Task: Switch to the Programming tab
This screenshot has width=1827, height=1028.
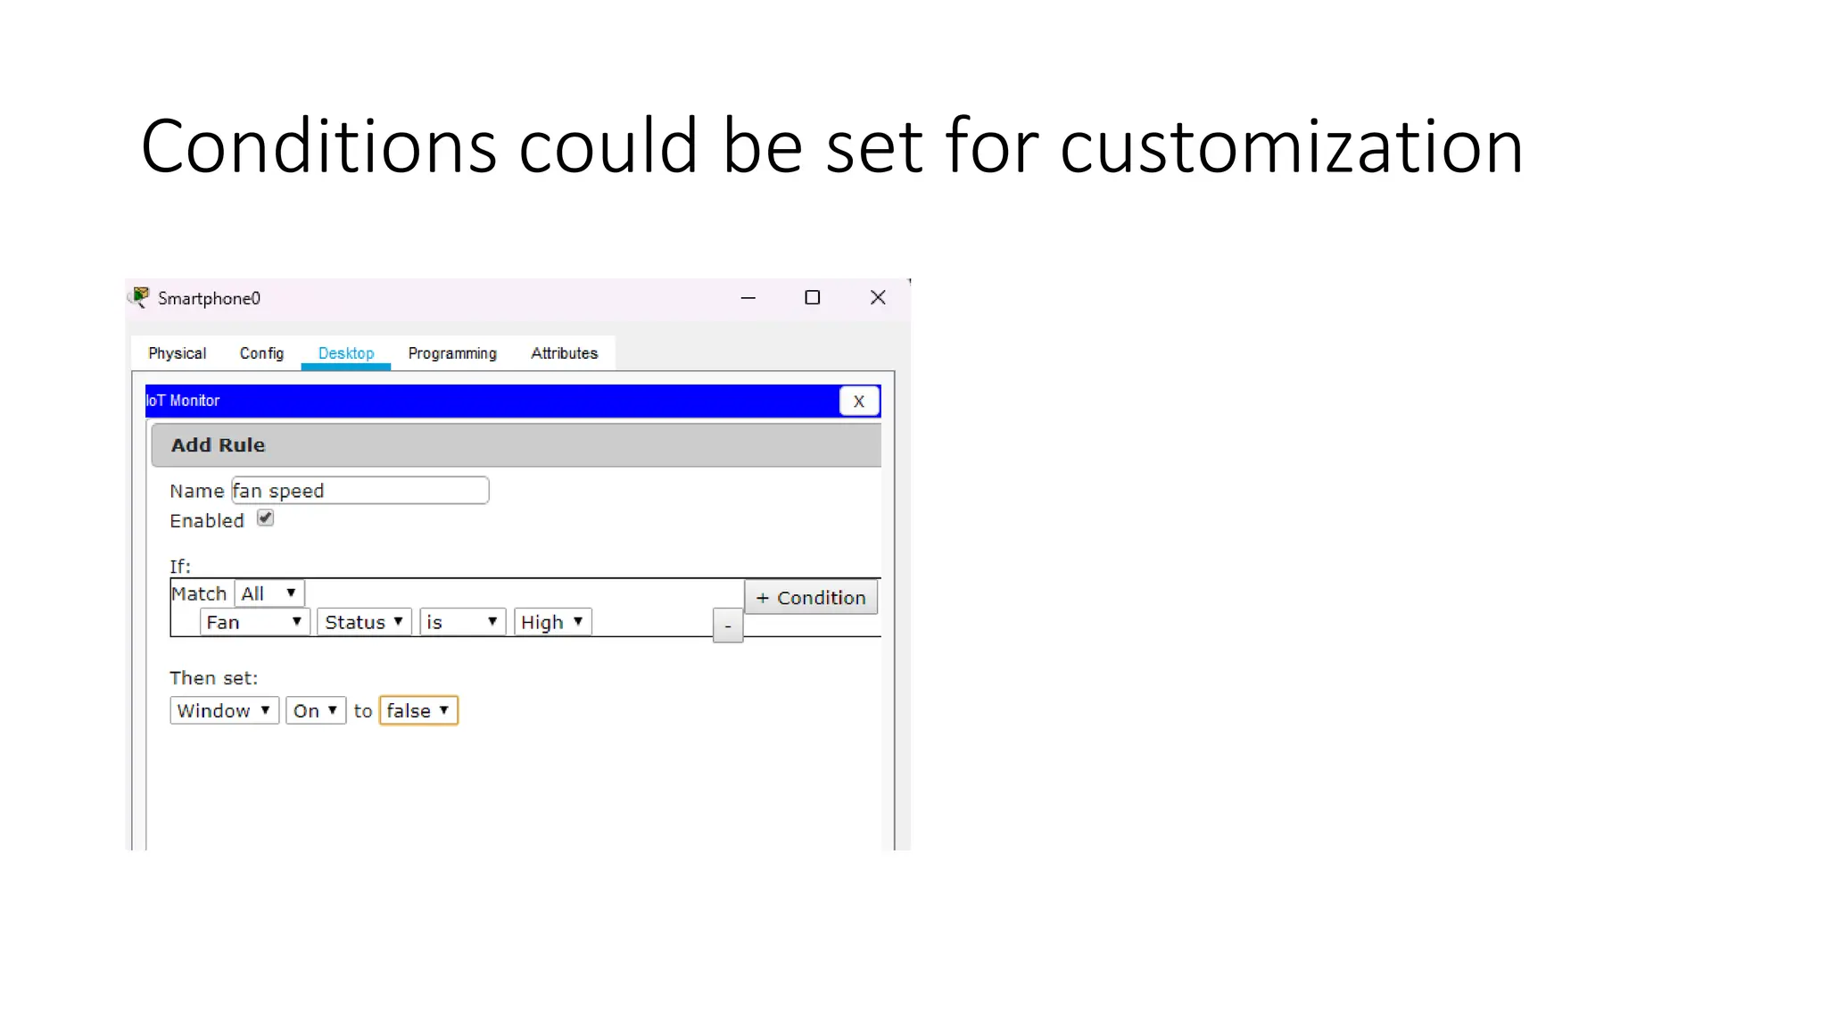Action: 452,353
